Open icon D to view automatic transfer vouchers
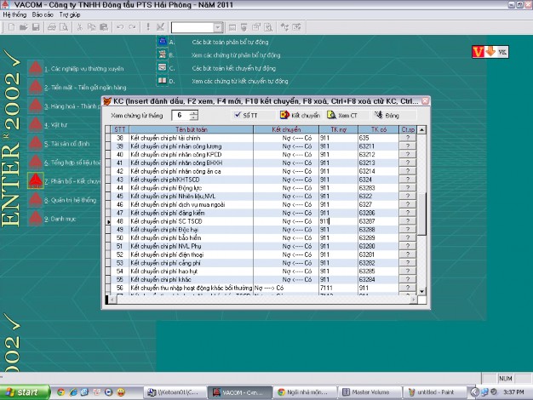 (x=160, y=81)
